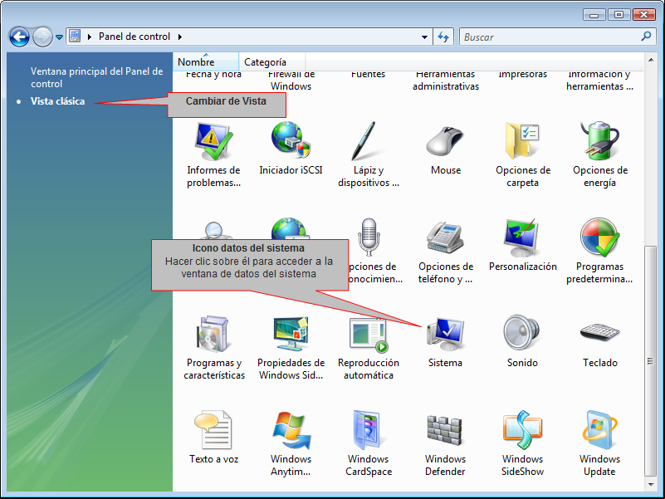Viewport: 665px width, 499px height.
Task: Click the scrollbar down arrow
Action: pos(651,485)
